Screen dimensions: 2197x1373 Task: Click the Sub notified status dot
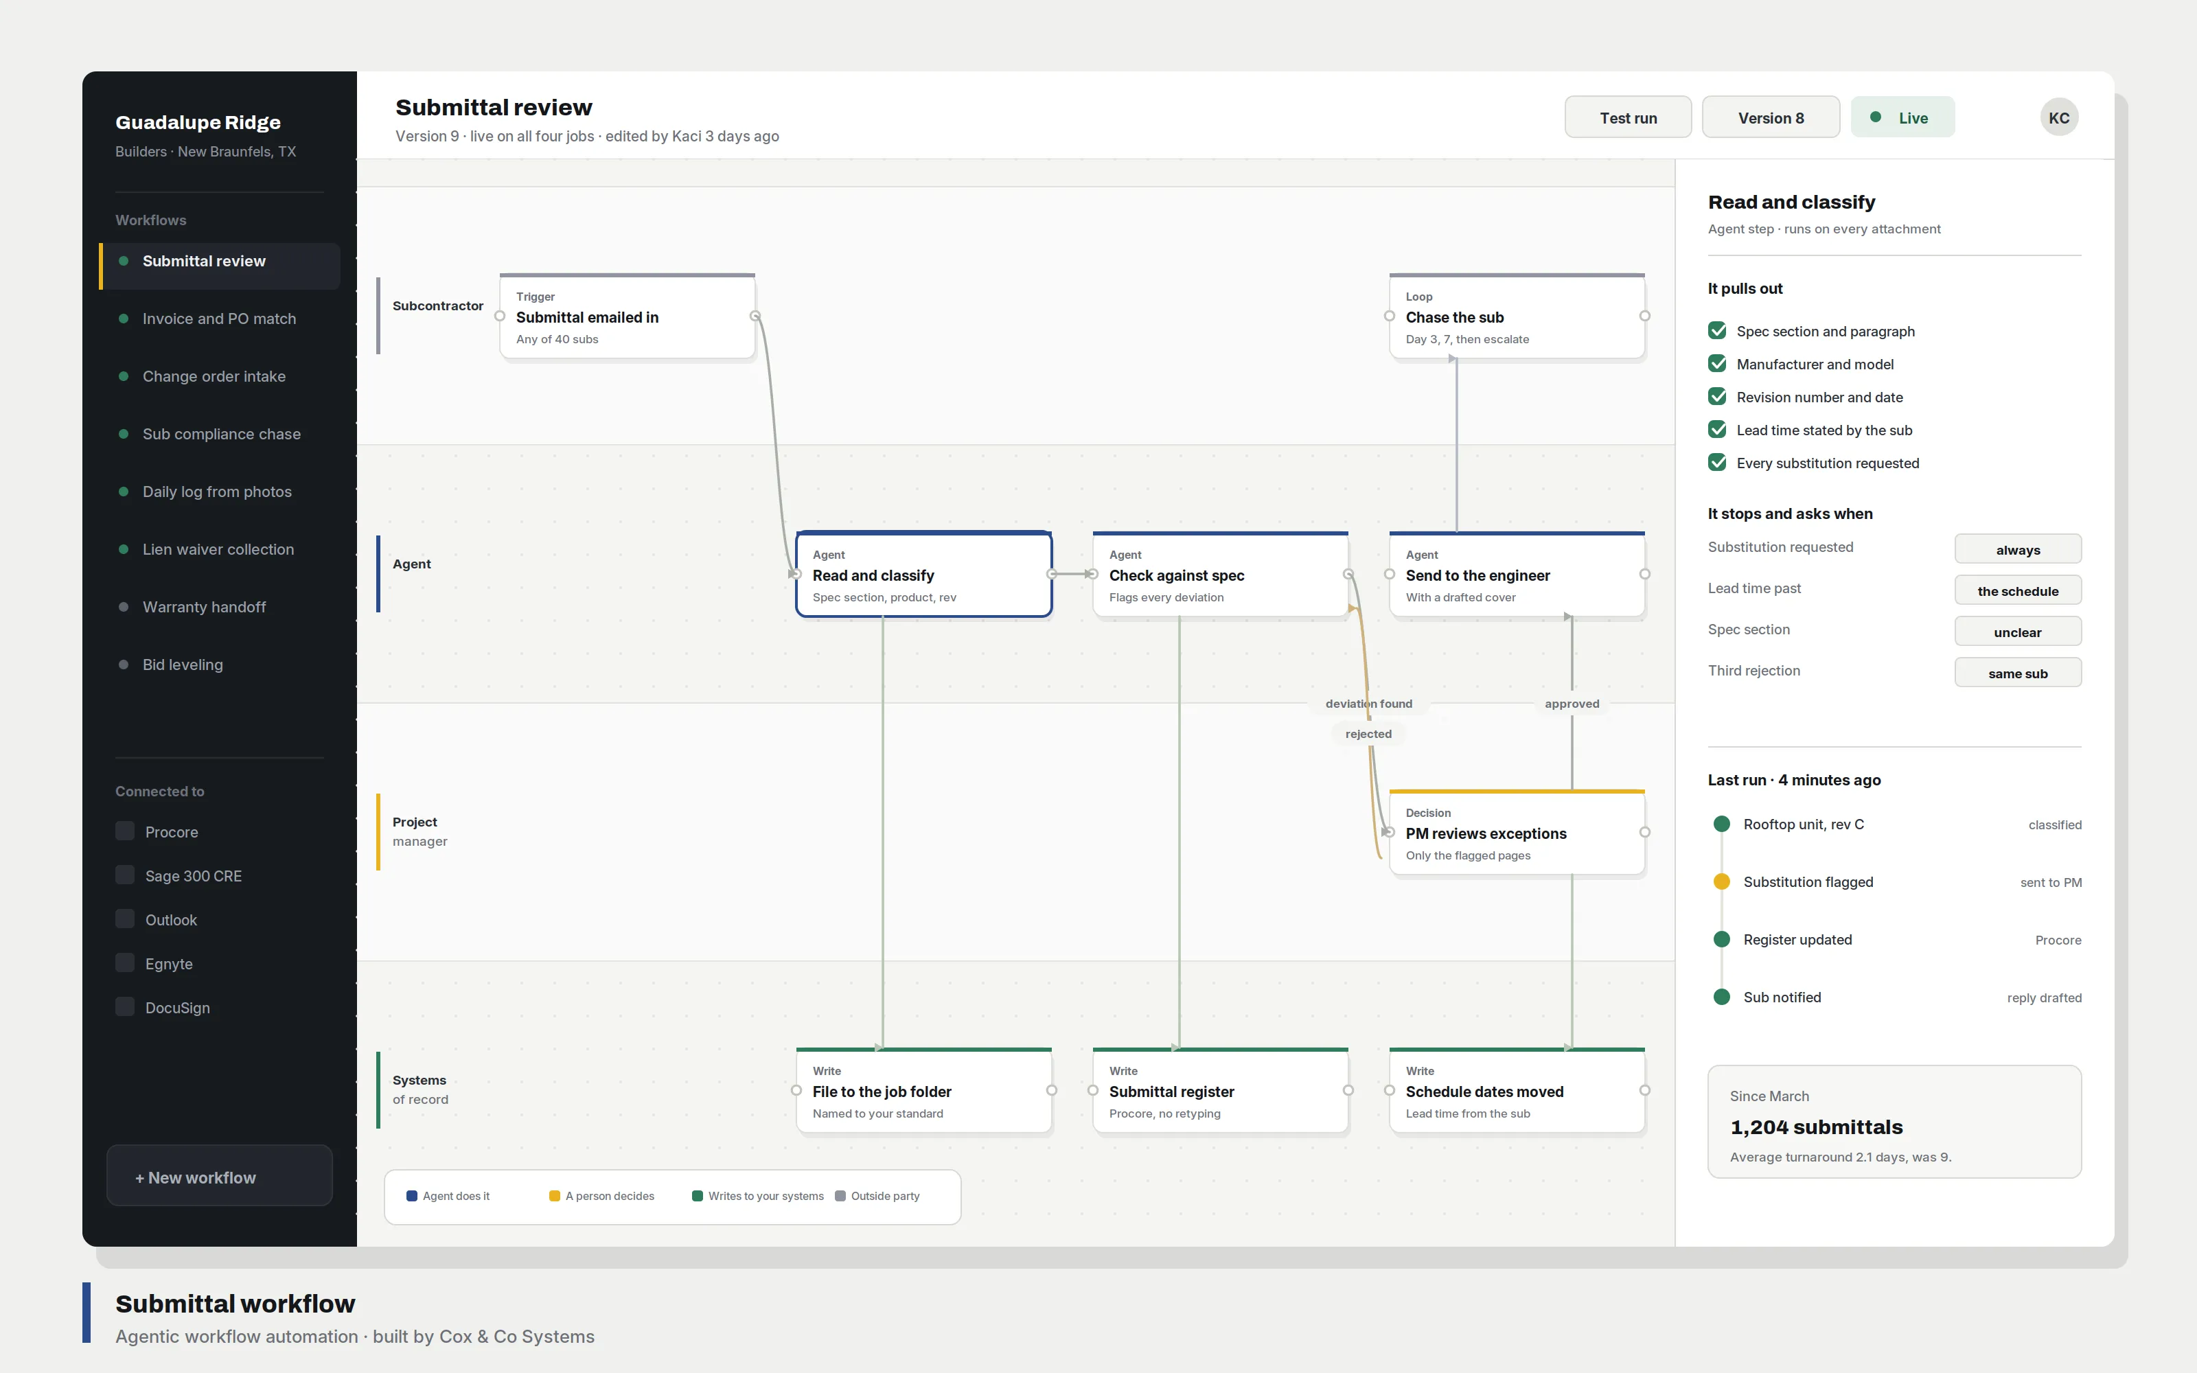(1721, 997)
